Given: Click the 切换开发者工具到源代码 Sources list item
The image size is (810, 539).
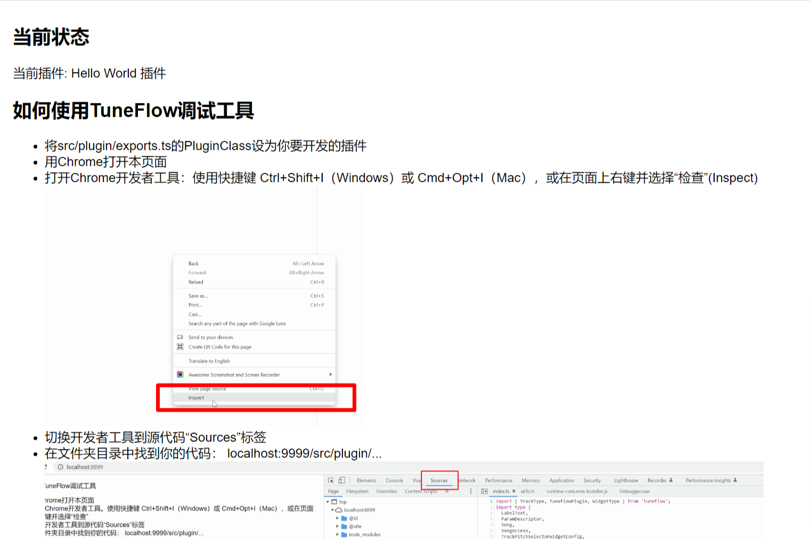Looking at the screenshot, I should pyautogui.click(x=156, y=438).
